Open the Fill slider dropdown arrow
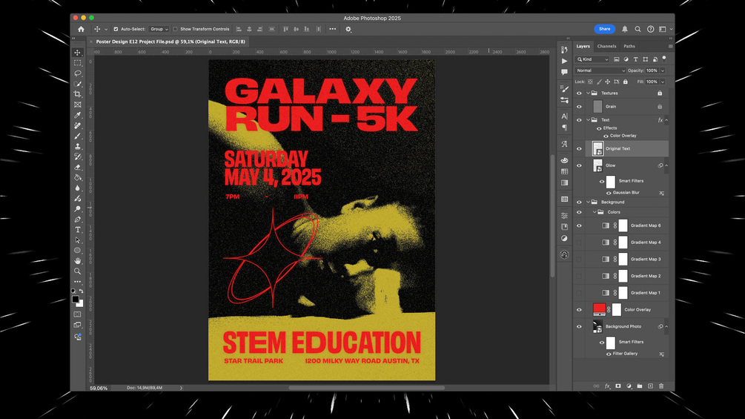This screenshot has width=745, height=419. 663,82
